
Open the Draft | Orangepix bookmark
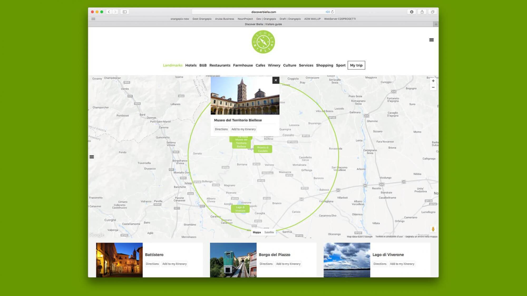290,19
